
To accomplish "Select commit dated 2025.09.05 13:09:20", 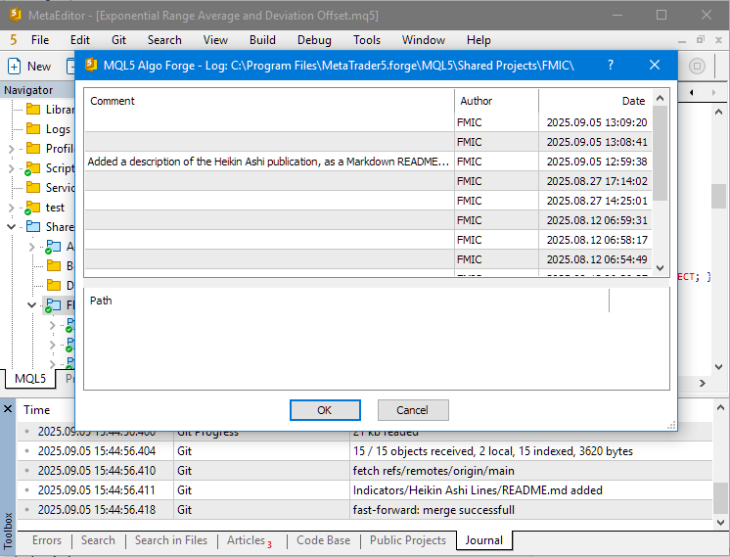I will tap(368, 122).
